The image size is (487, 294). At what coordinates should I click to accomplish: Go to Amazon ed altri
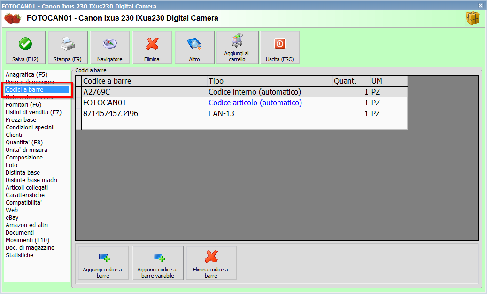27,225
